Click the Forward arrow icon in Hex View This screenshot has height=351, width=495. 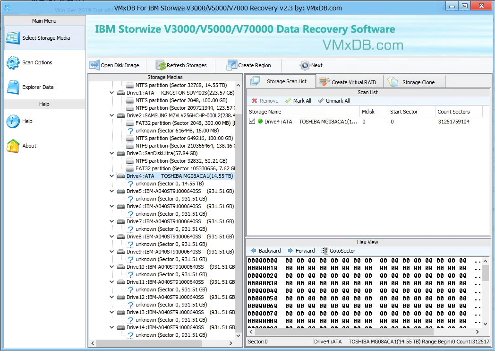pos(290,251)
